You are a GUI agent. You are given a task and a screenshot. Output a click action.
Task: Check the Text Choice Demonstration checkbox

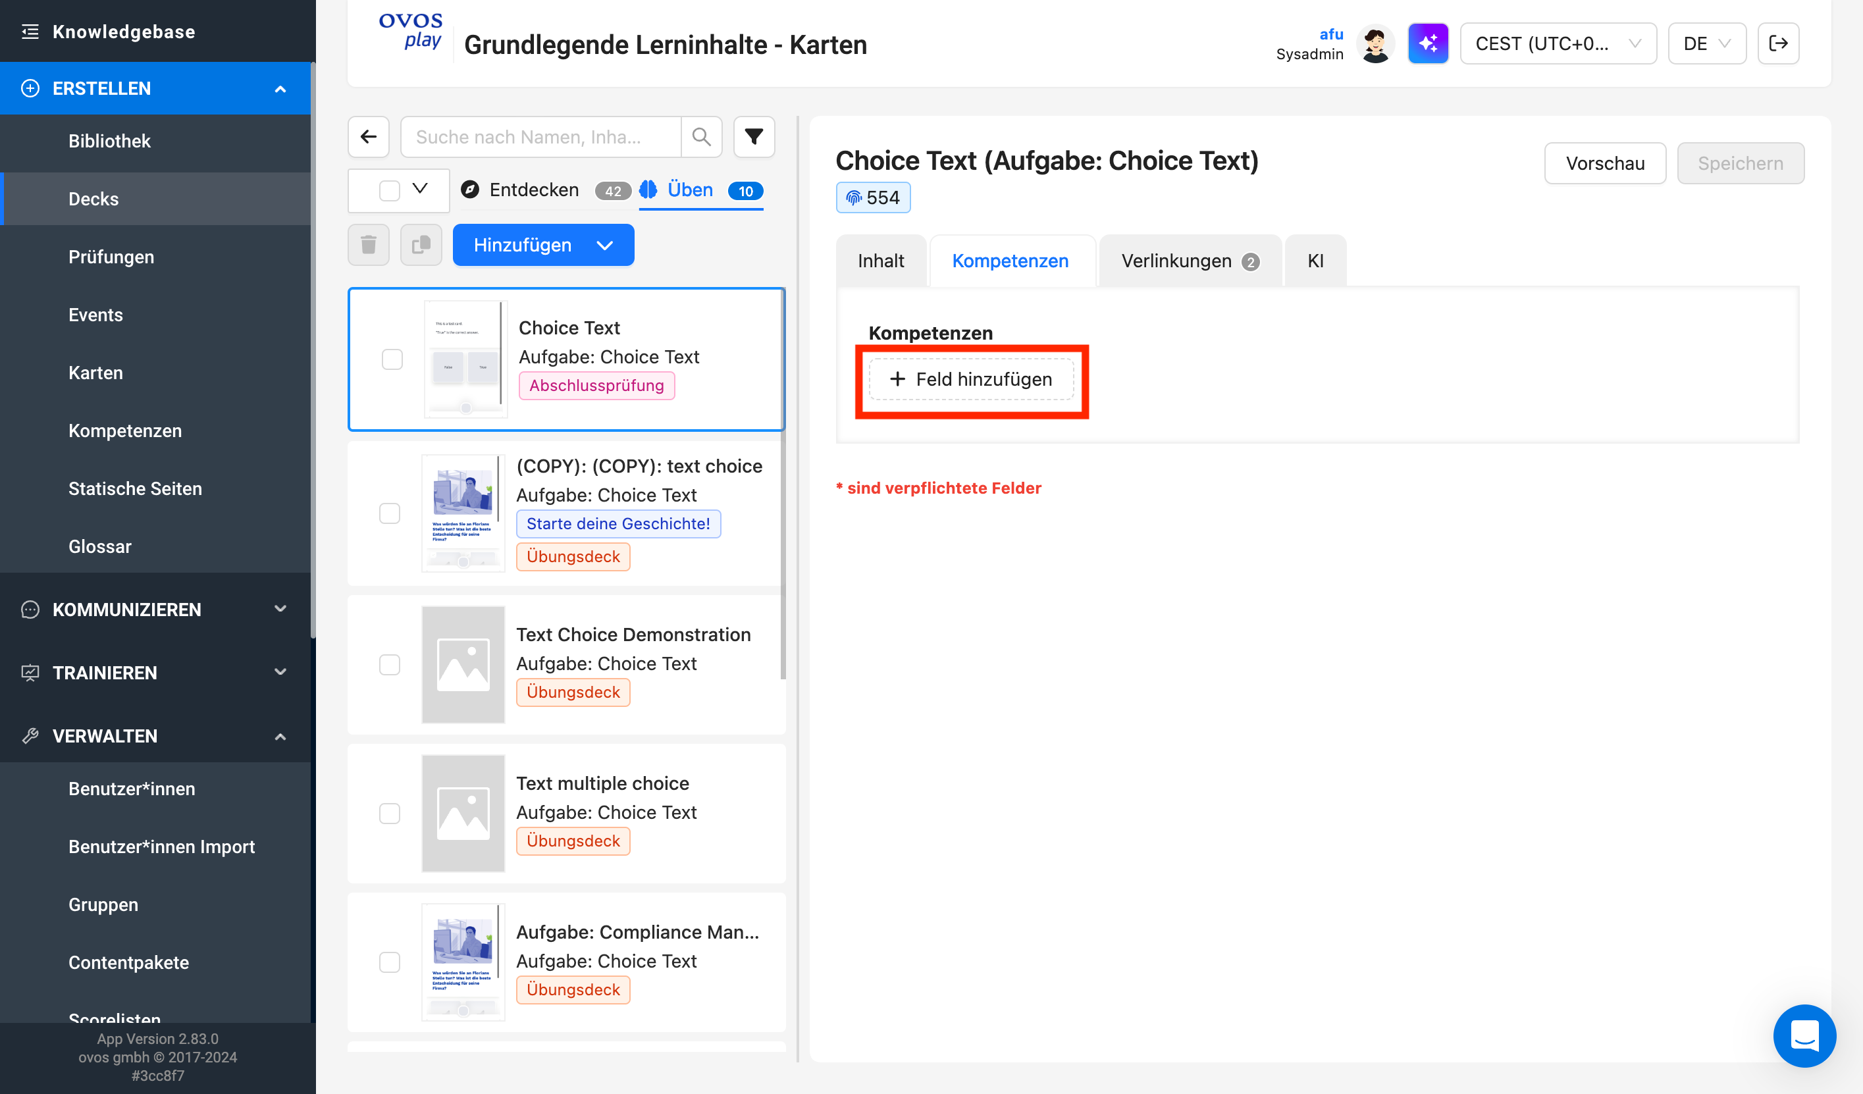(x=390, y=665)
